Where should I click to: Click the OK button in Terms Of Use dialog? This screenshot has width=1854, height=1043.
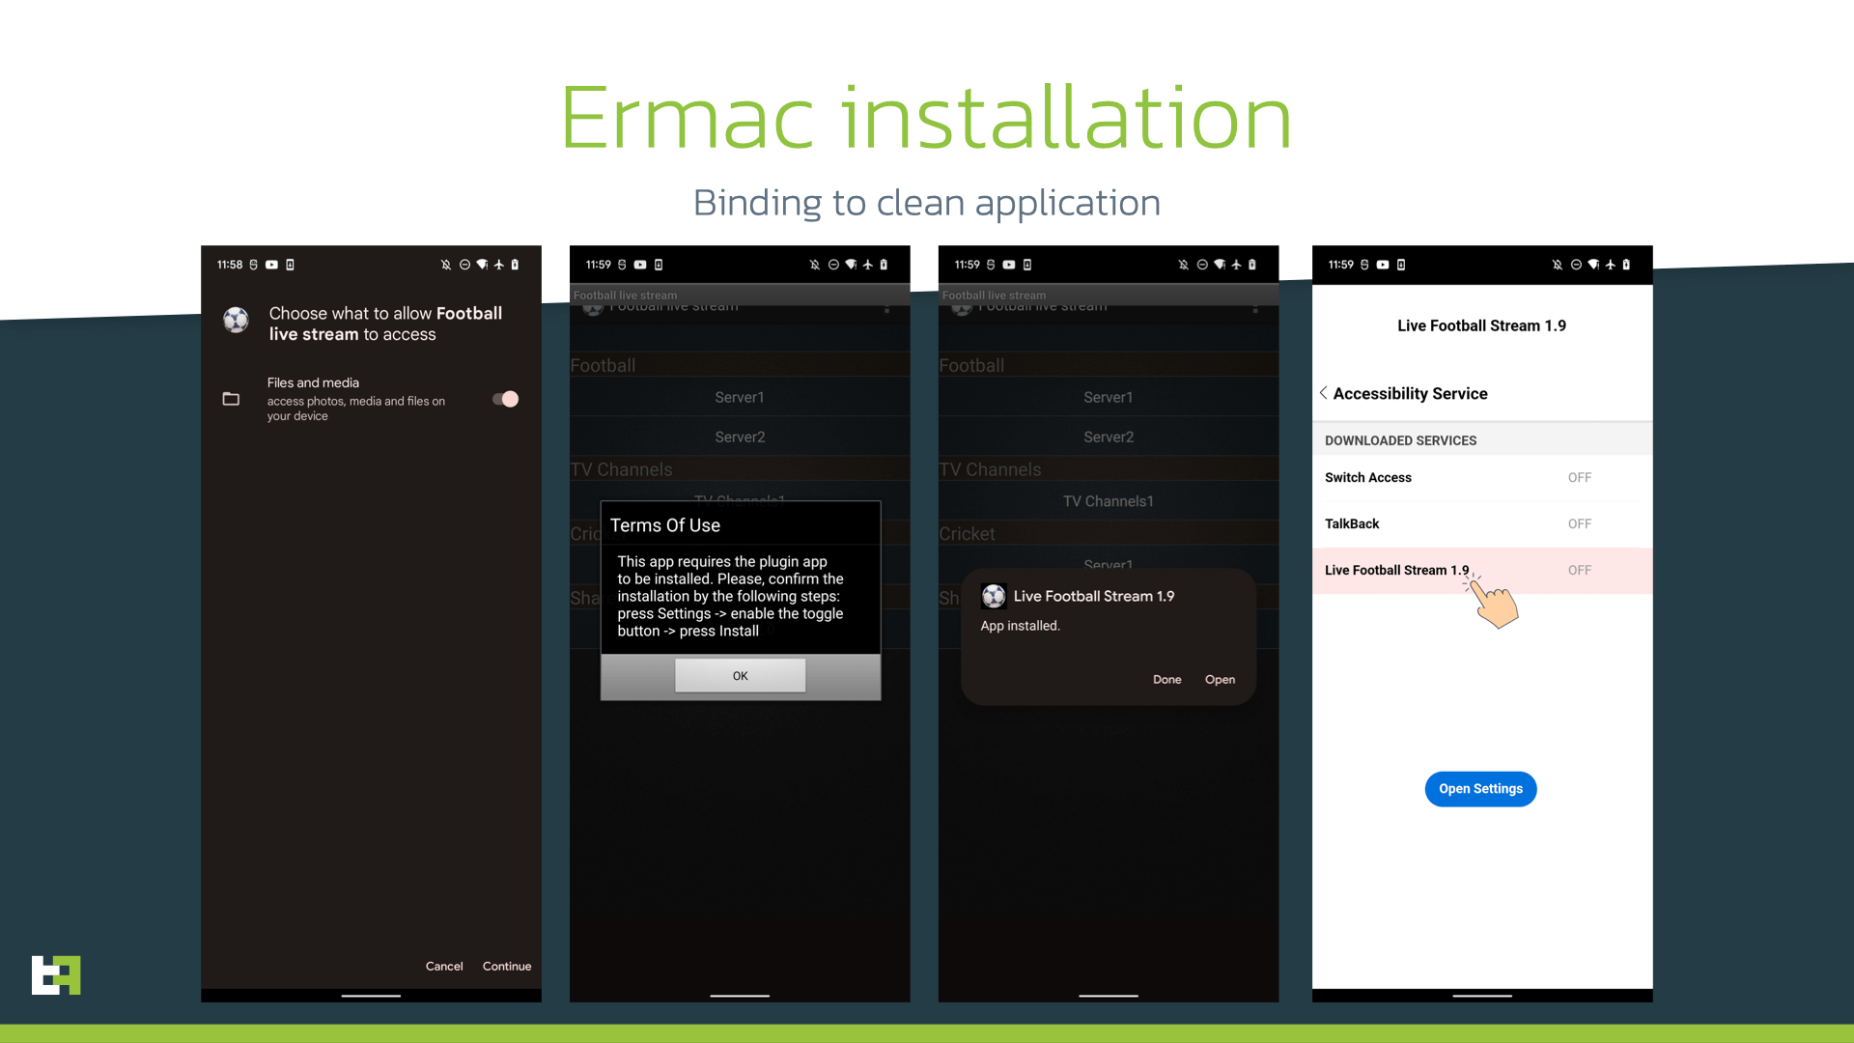pyautogui.click(x=740, y=675)
